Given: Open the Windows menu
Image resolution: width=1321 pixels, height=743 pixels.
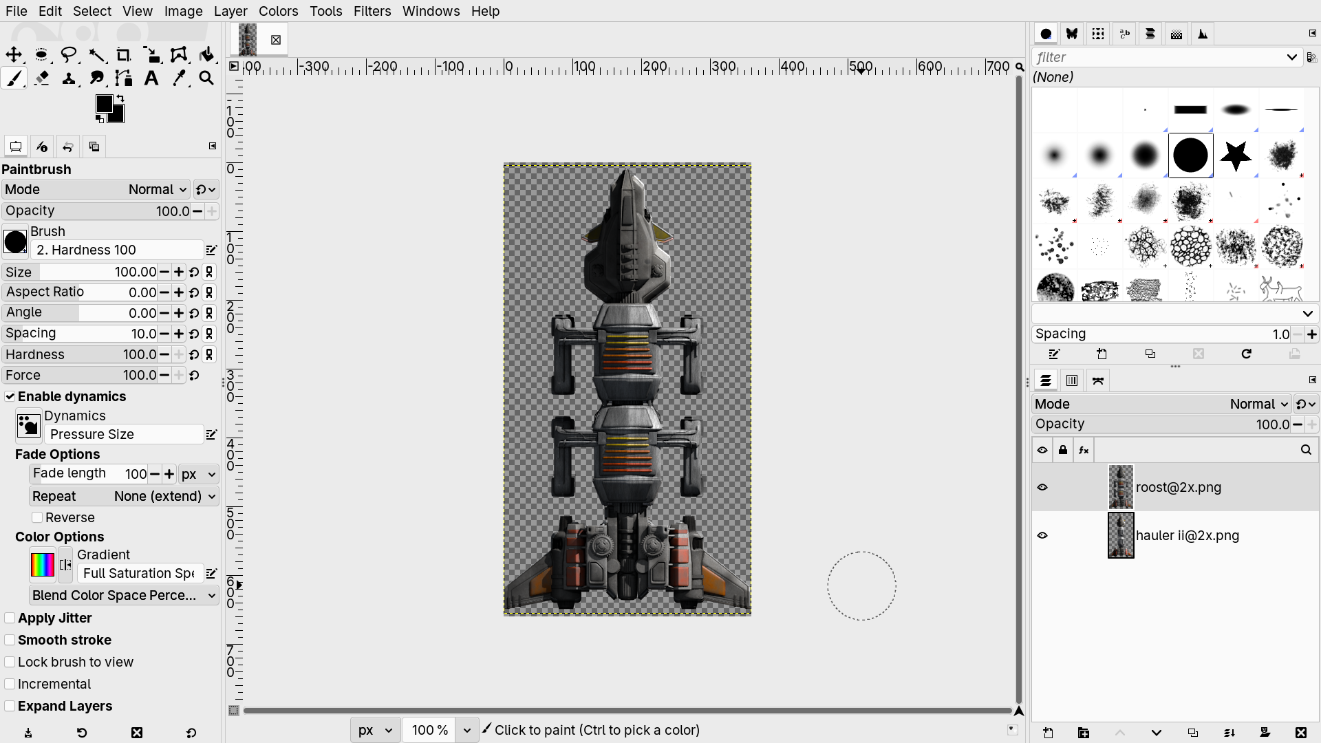Looking at the screenshot, I should click(x=431, y=11).
